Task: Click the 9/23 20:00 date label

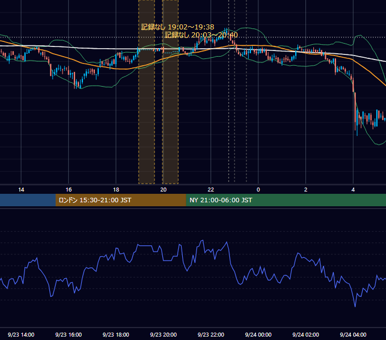Action: [x=163, y=334]
